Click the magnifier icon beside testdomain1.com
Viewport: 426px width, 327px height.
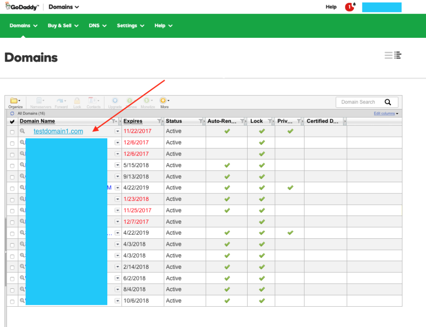(x=22, y=131)
